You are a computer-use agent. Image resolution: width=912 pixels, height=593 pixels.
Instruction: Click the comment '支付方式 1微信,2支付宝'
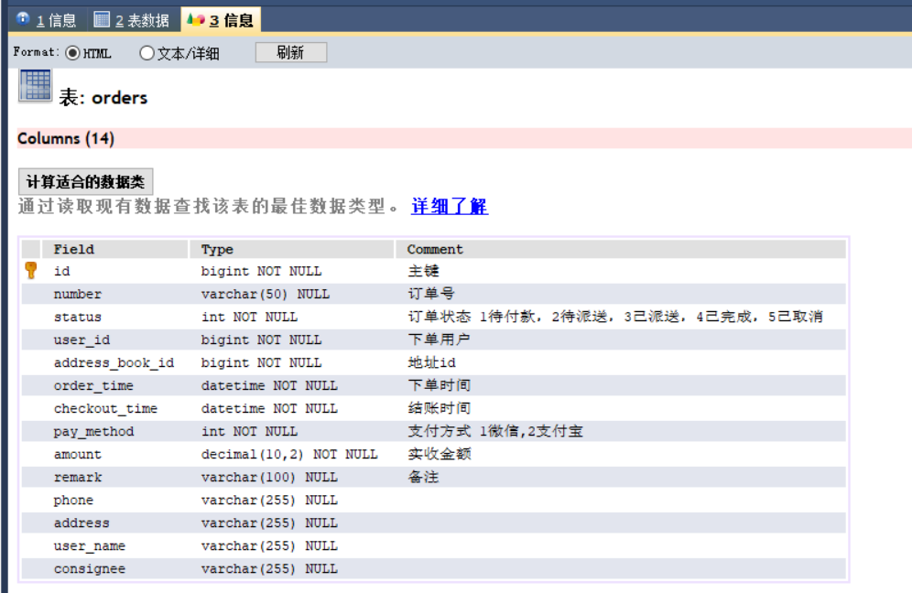click(x=495, y=431)
